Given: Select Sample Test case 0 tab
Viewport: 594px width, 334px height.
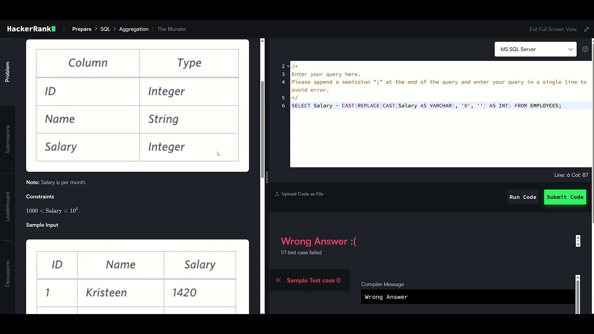Looking at the screenshot, I should pos(310,280).
